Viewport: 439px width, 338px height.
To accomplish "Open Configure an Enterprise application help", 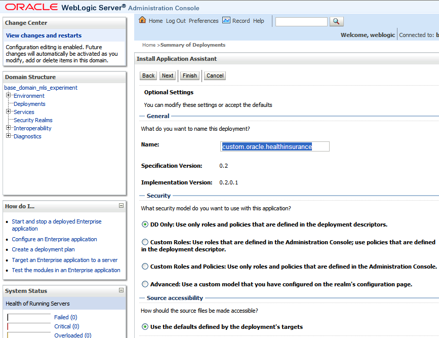I will point(54,239).
